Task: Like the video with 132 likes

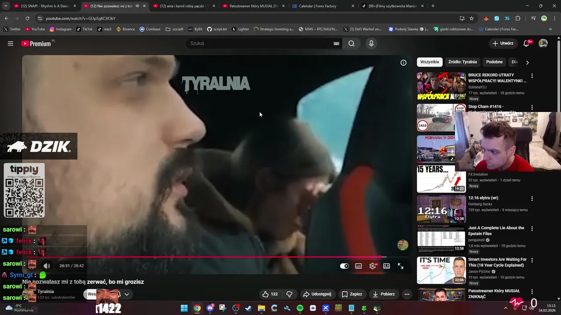Action: click(270, 294)
